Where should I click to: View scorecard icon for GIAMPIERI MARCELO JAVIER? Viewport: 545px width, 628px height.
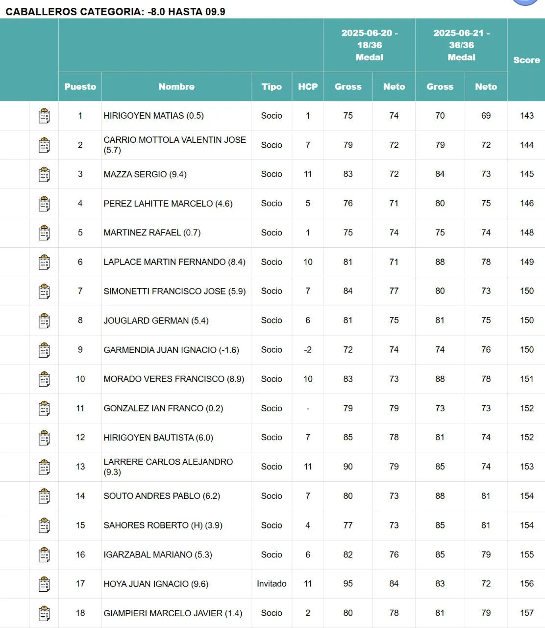tap(44, 613)
